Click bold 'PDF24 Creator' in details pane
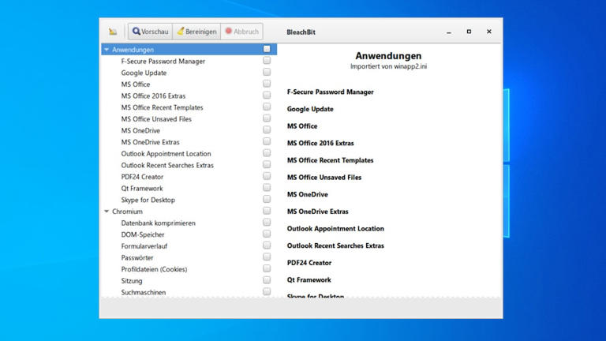Image resolution: width=606 pixels, height=341 pixels. pos(309,263)
